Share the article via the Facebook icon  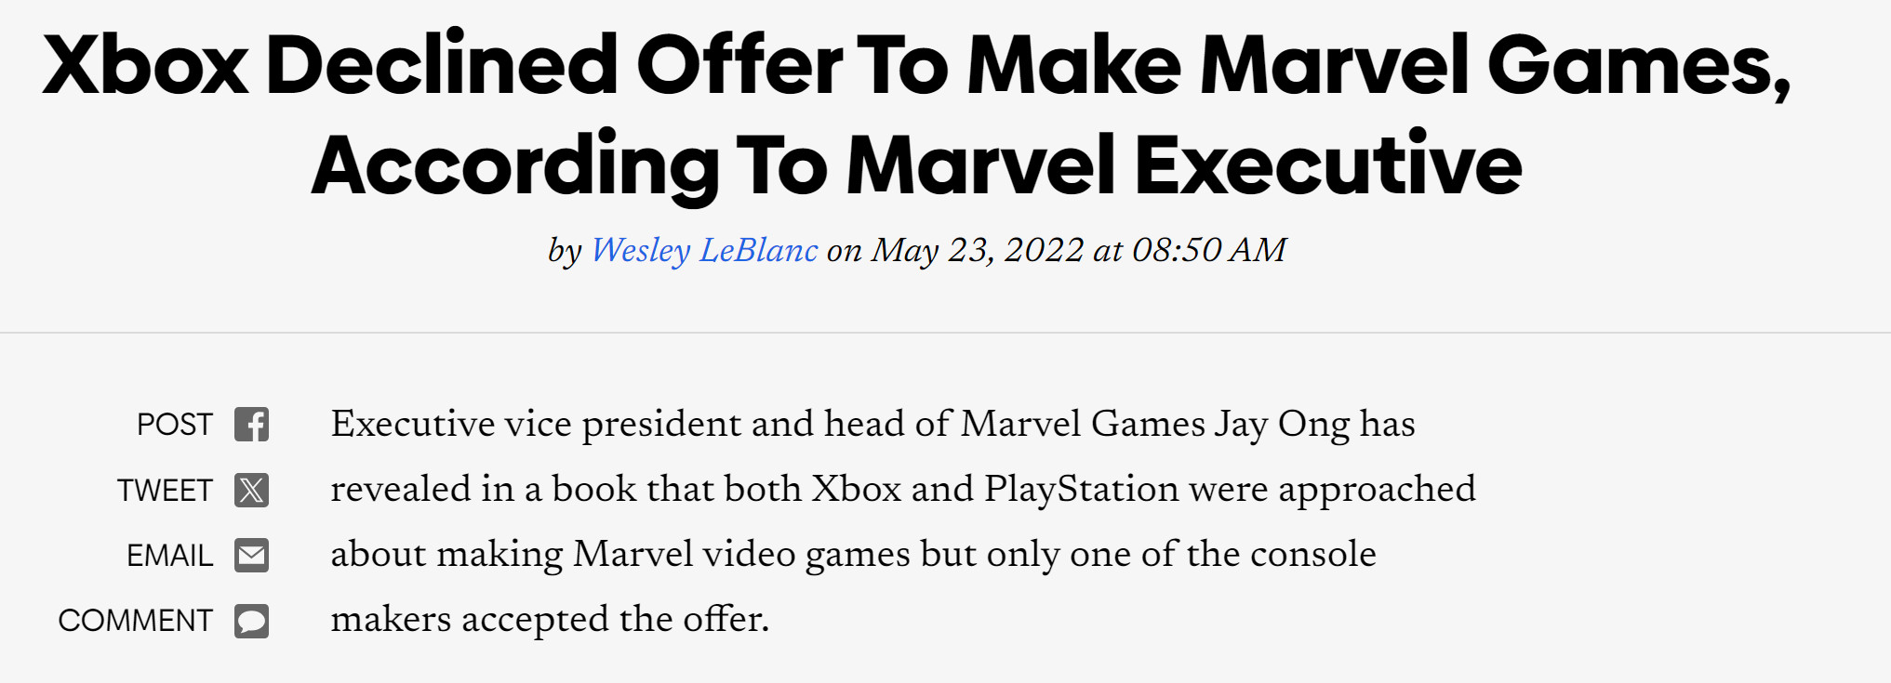tap(251, 425)
